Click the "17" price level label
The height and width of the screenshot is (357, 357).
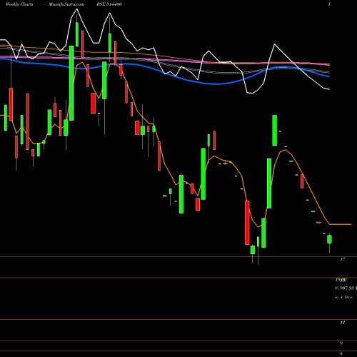(343, 259)
